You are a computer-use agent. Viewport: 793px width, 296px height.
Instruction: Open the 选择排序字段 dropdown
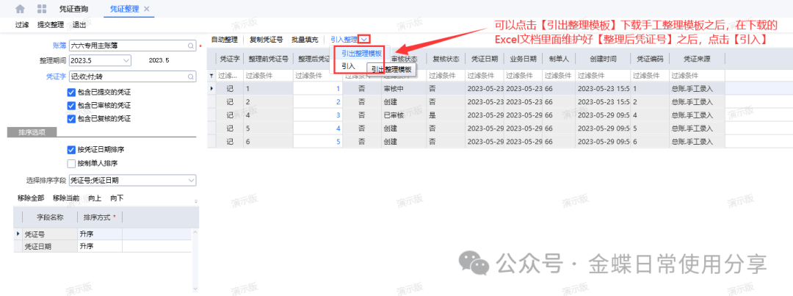(191, 180)
